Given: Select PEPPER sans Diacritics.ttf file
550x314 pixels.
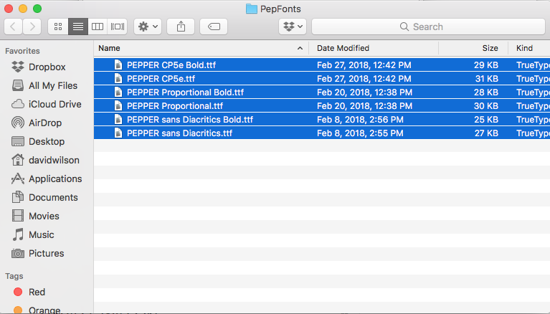Looking at the screenshot, I should [322, 133].
